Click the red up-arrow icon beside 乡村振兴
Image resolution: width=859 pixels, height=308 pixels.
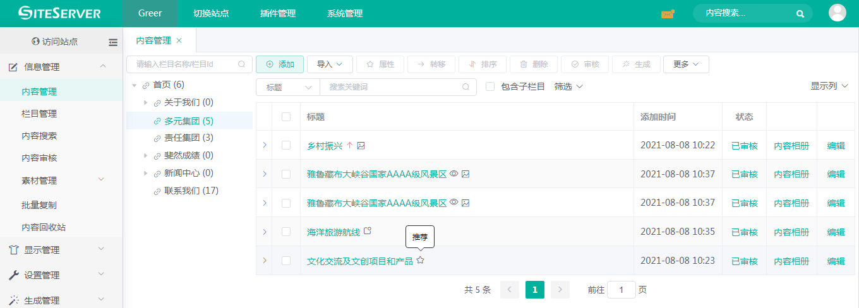point(349,145)
